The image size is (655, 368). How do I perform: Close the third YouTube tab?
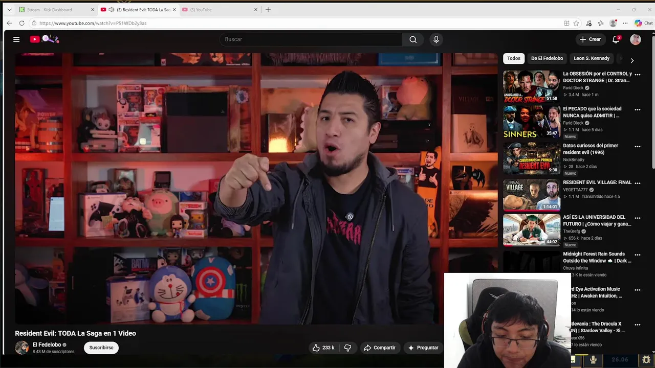[x=256, y=10]
